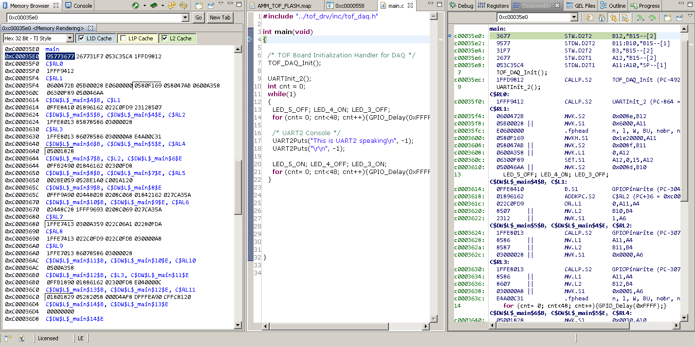
Task: Open Hex 32 Bit - TI Style dropdown
Action: 70,38
